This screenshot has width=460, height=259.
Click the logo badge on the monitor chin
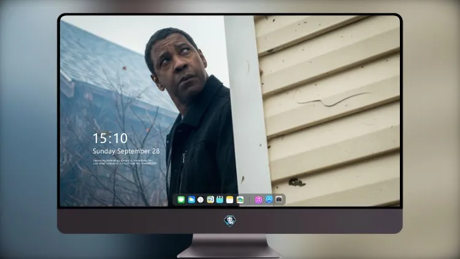click(230, 221)
